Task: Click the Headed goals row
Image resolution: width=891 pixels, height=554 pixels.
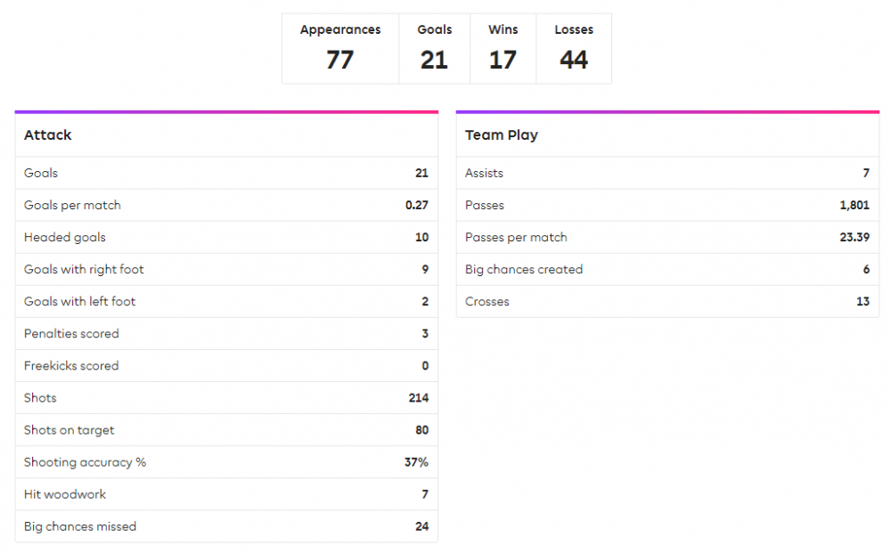Action: coord(226,238)
